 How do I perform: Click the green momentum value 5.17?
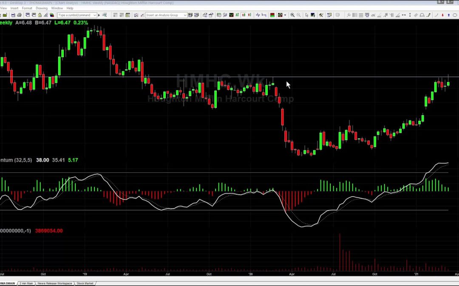73,160
